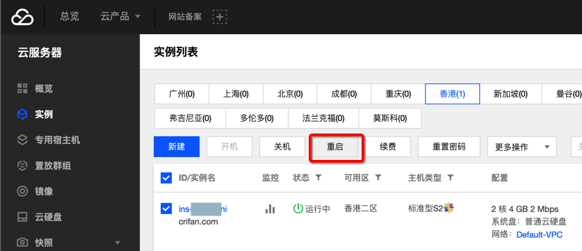The width and height of the screenshot is (582, 251).
Task: Click the colorful badge icon beside 标准型S2
Action: 449,208
